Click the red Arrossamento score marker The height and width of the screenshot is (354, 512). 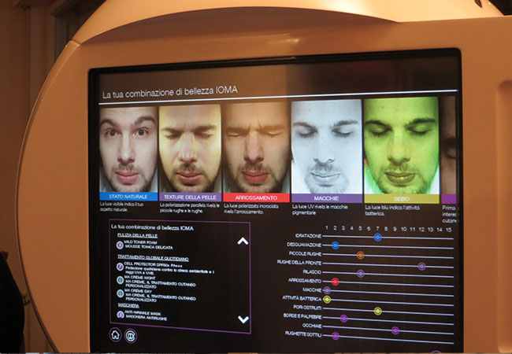(x=335, y=281)
